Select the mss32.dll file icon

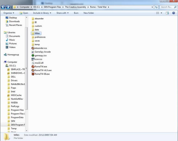point(33,63)
